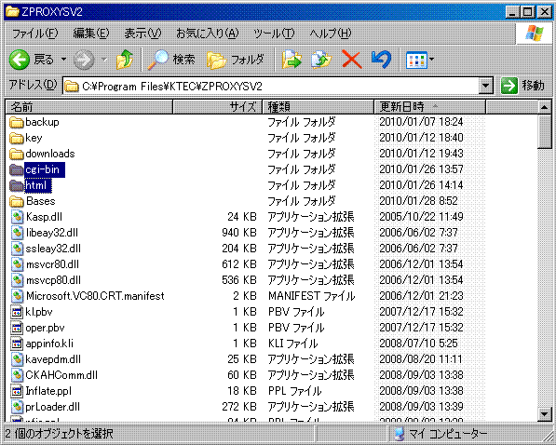556x445 pixels.
Task: Click the scrollbar down arrow
Action: [x=544, y=413]
